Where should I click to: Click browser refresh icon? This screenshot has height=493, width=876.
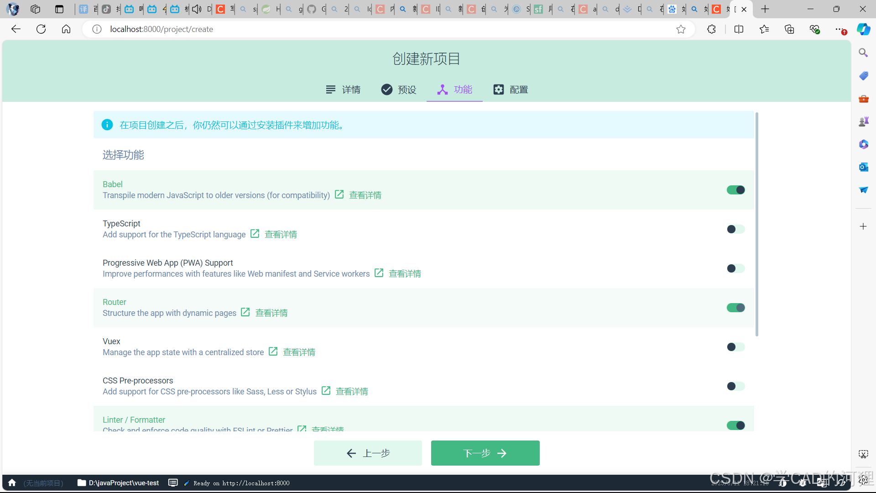[41, 29]
